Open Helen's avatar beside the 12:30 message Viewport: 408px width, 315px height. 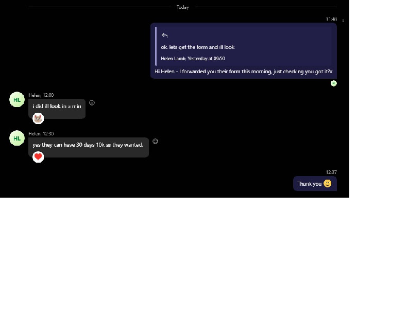point(17,138)
